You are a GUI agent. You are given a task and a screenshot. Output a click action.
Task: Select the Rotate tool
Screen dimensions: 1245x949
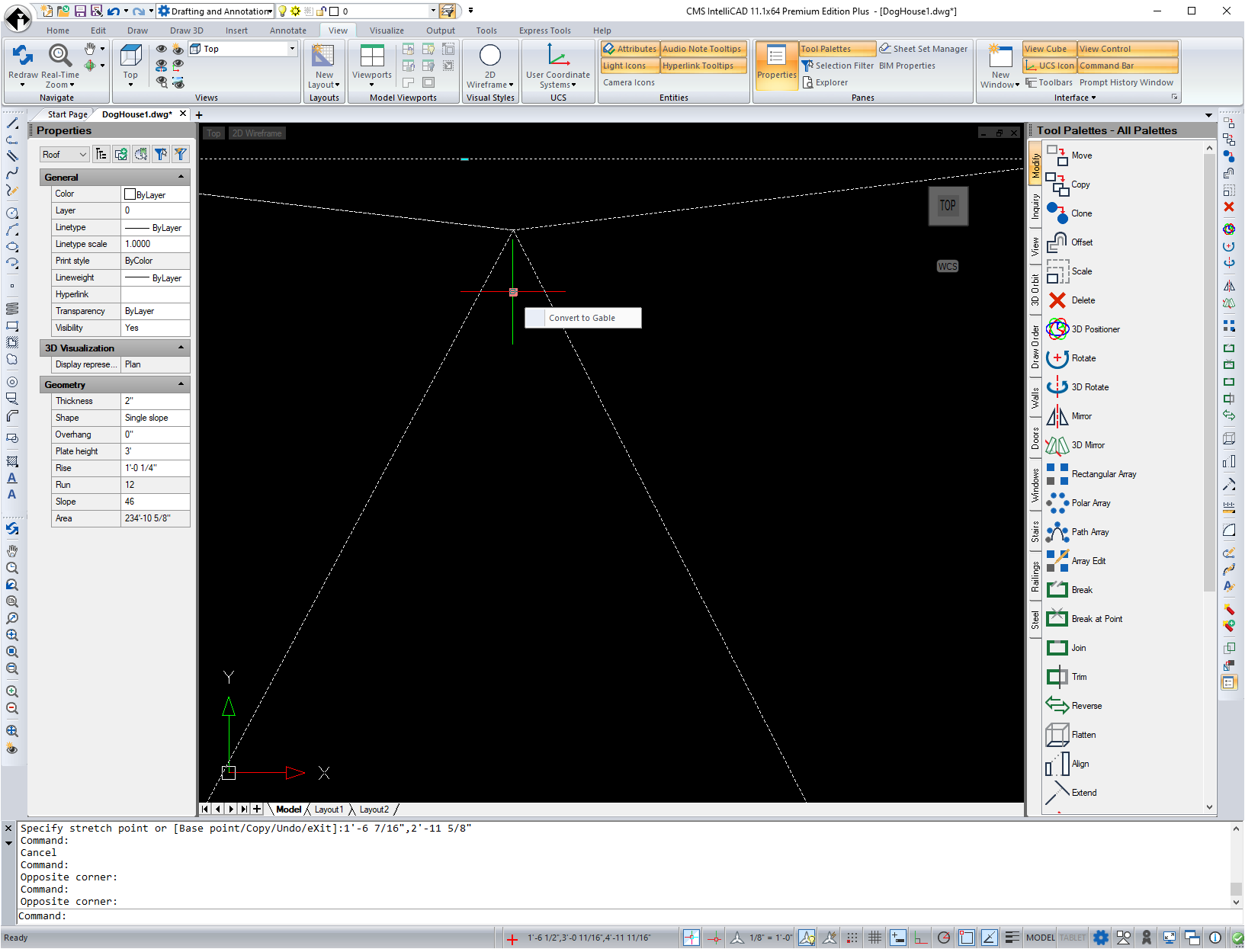pos(1071,358)
